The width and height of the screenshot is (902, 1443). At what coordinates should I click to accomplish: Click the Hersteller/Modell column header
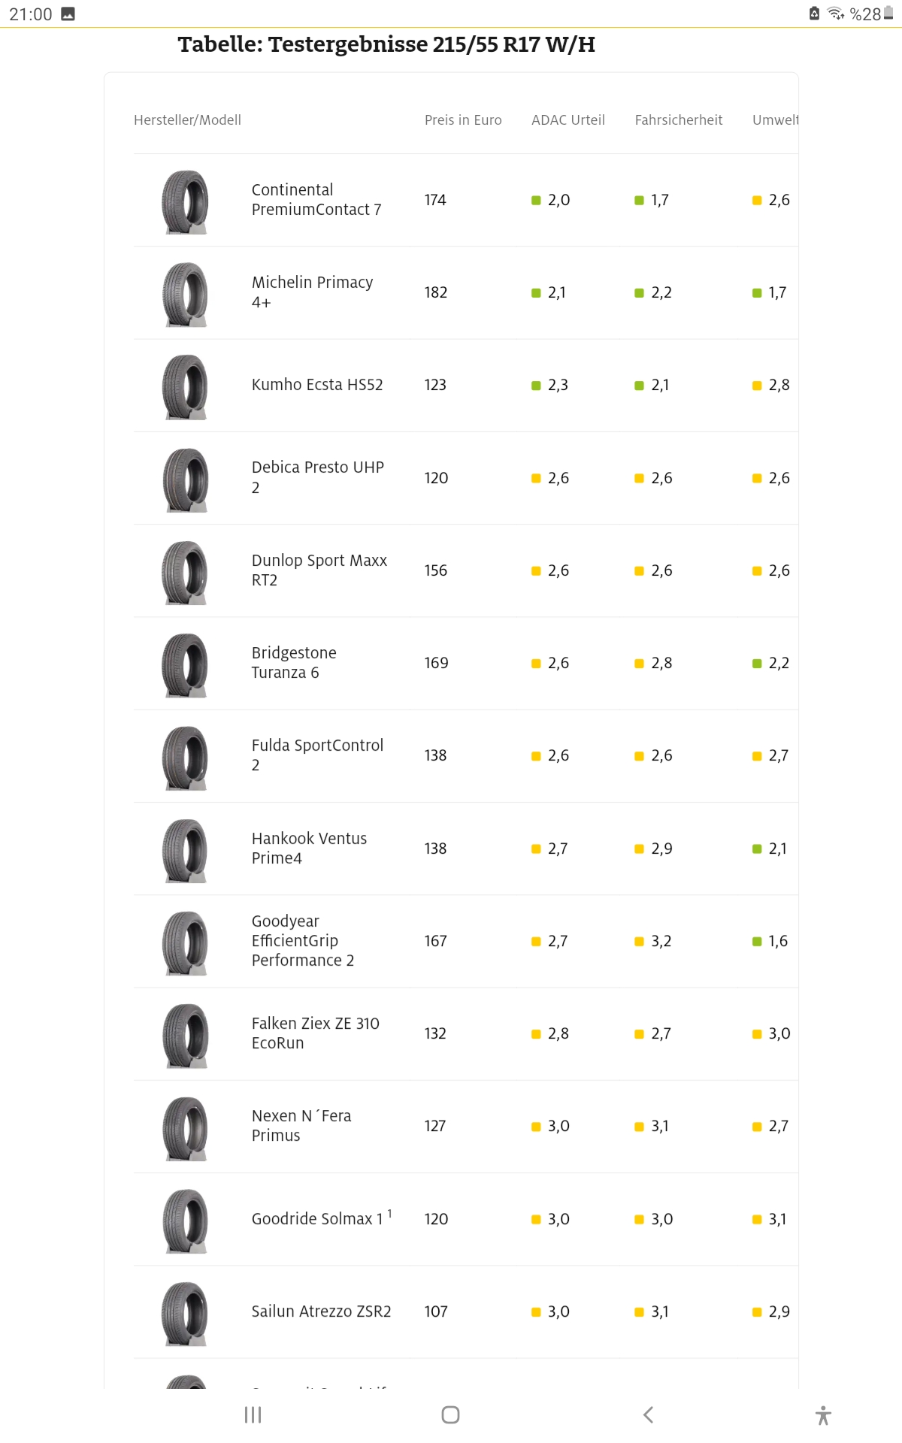[x=187, y=120]
